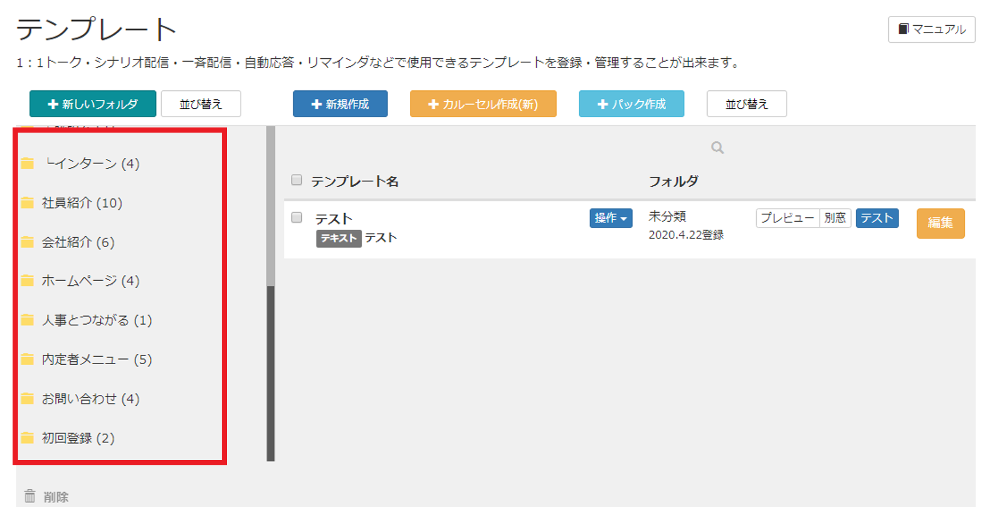990x507 pixels.
Task: Select the 会社紹介 (6) folder
Action: point(78,242)
